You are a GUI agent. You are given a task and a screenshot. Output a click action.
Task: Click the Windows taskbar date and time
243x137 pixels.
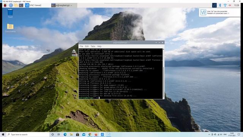pyautogui.click(x=232, y=134)
